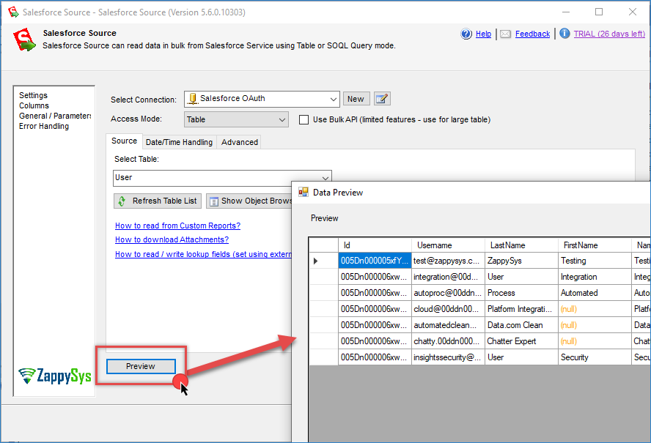Switch to the Advanced tab
651x443 pixels.
240,142
